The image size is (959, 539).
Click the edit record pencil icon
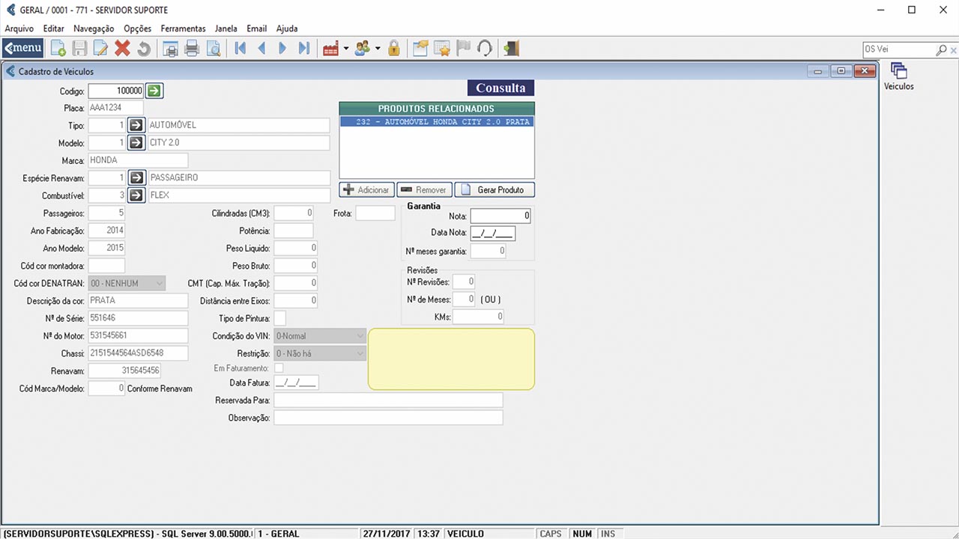(100, 49)
